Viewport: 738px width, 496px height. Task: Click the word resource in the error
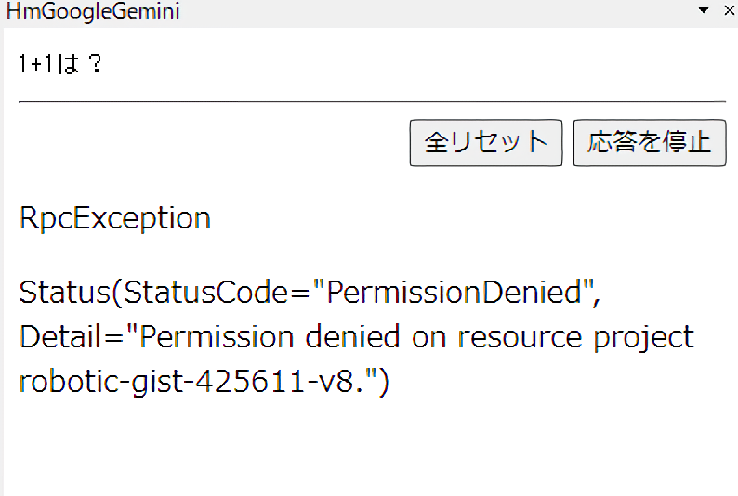tap(521, 336)
